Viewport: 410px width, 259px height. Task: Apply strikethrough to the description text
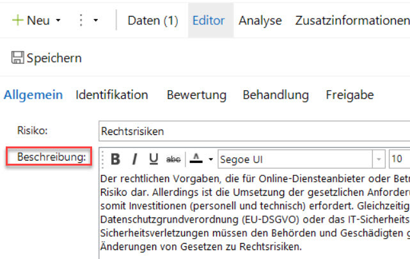click(x=173, y=159)
